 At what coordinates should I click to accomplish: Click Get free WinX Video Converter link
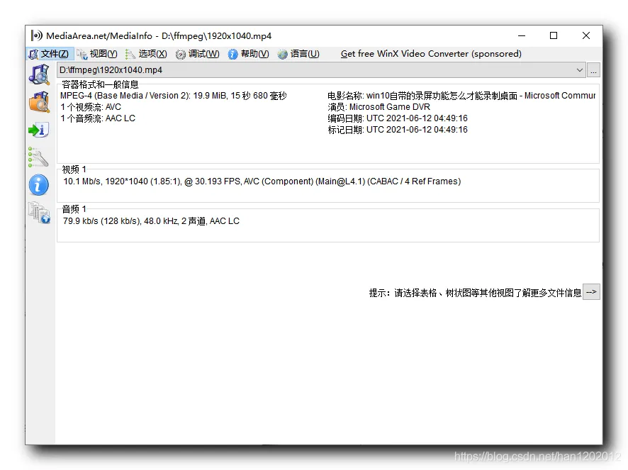pyautogui.click(x=431, y=54)
